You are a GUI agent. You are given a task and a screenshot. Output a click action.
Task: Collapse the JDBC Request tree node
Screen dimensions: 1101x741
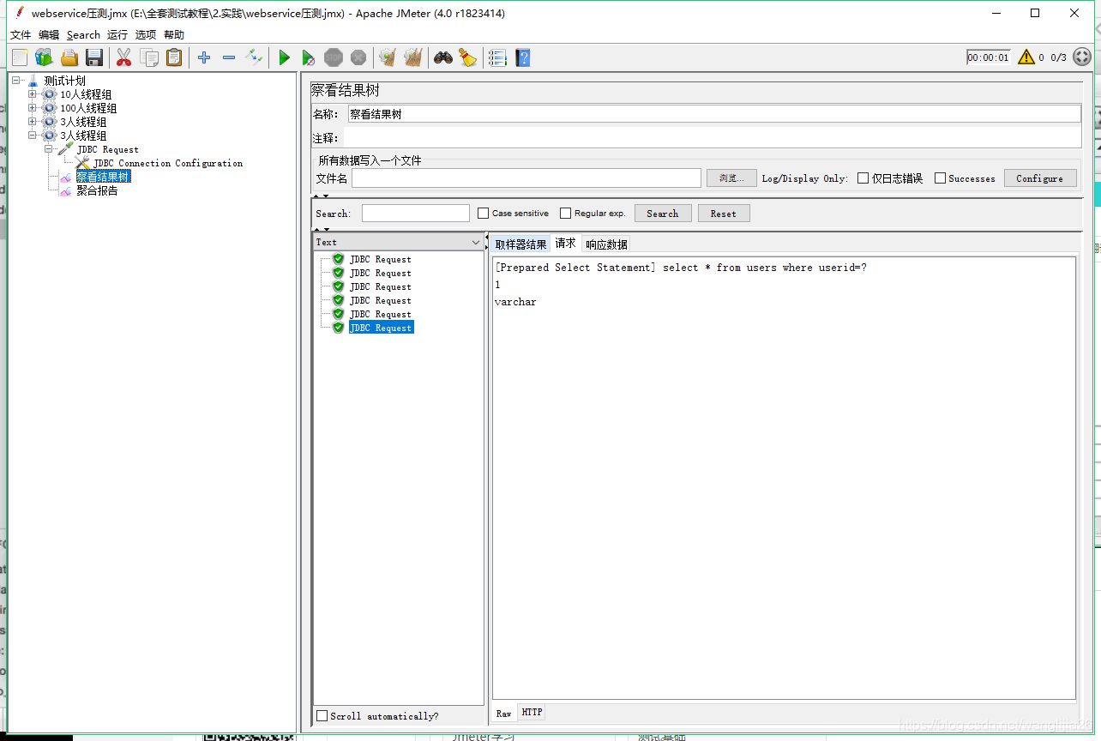click(x=49, y=149)
